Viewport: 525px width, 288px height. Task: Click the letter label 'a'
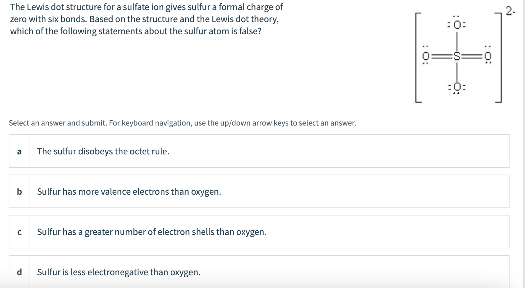(x=19, y=151)
